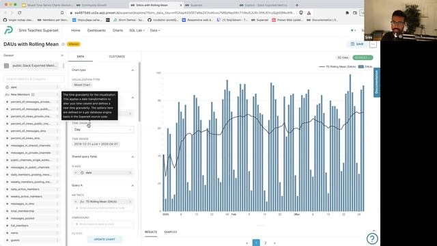Screen dimensions: 437x246
Task: Favorite the chart with the star icon
Action: click(63, 44)
